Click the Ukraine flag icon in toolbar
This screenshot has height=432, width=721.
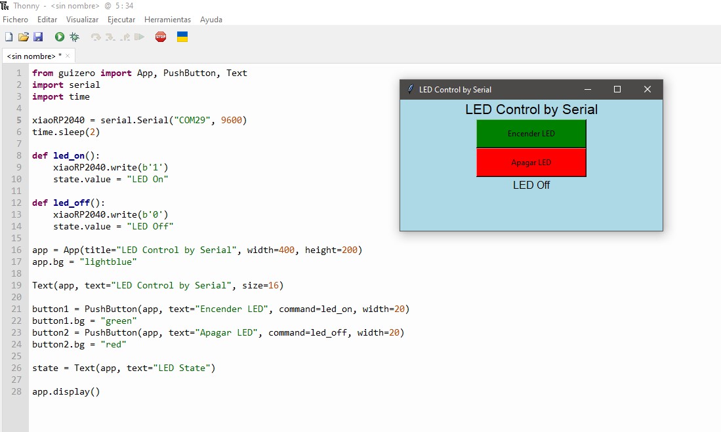click(182, 37)
